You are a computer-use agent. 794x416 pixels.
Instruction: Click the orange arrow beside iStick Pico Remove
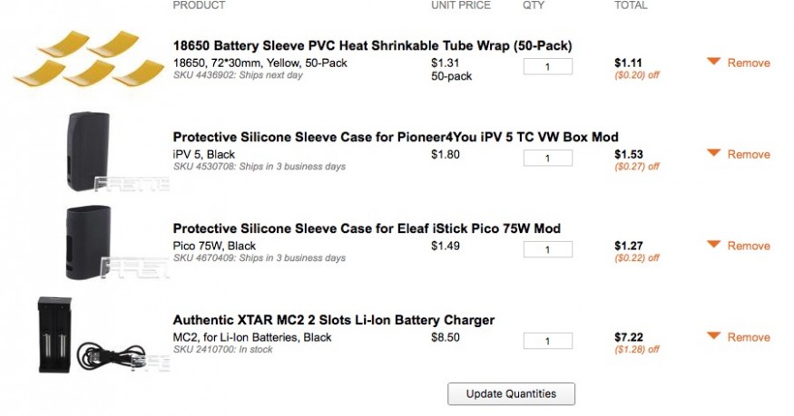coord(713,245)
